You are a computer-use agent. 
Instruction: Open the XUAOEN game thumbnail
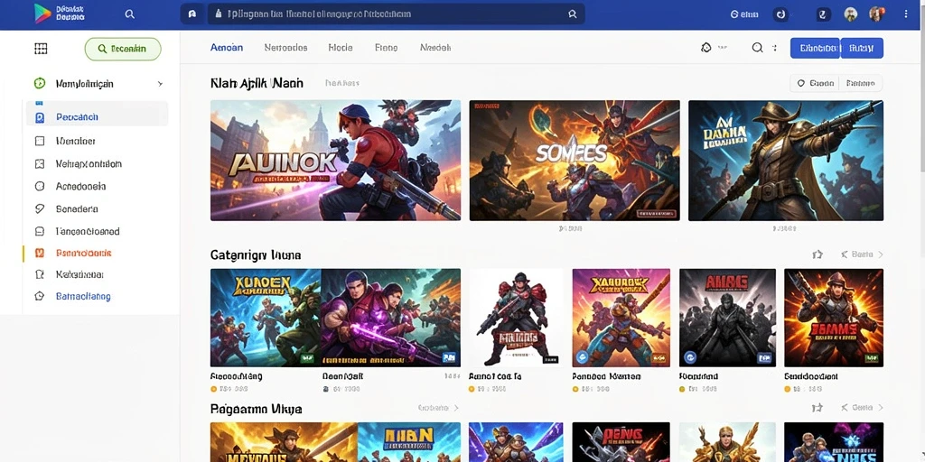[x=266, y=318]
